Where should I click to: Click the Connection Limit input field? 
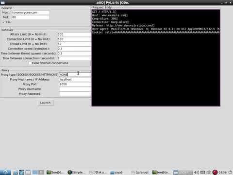click(74, 39)
